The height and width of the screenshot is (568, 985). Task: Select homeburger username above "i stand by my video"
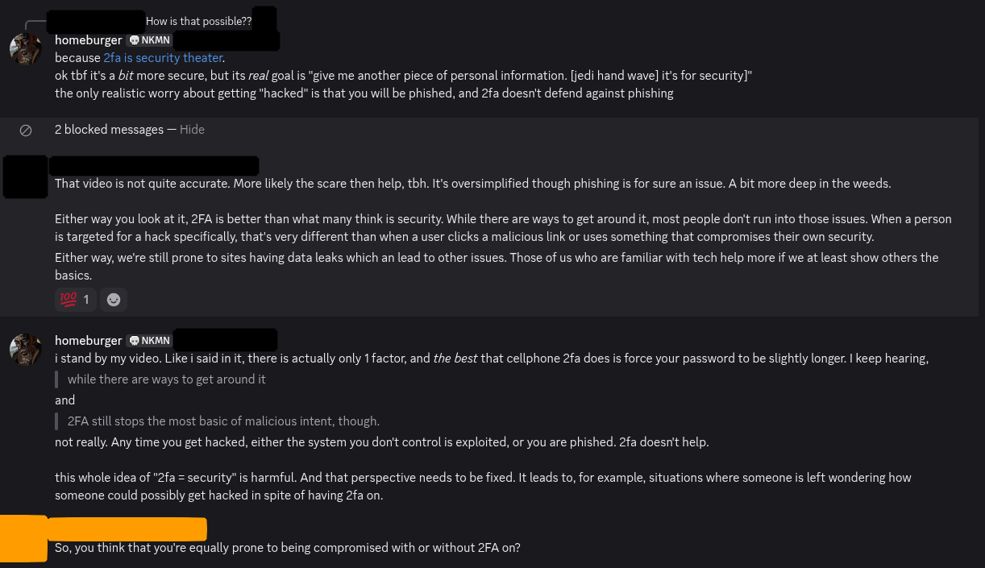[88, 340]
